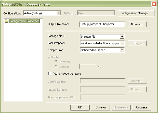Open the Platform dropdown

pos(113,13)
